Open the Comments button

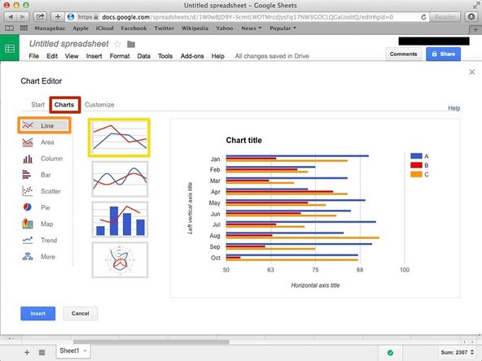[403, 54]
